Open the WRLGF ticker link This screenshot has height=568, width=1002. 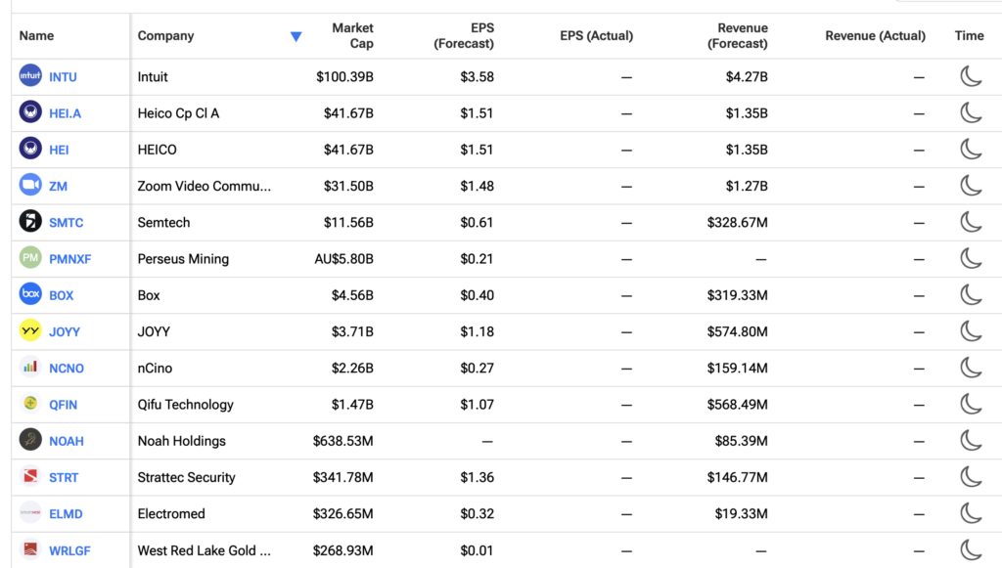69,550
